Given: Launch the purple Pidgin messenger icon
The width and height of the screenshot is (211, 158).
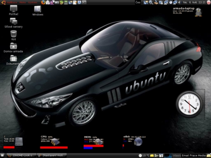Looking at the screenshot, I should (x=52, y=2).
